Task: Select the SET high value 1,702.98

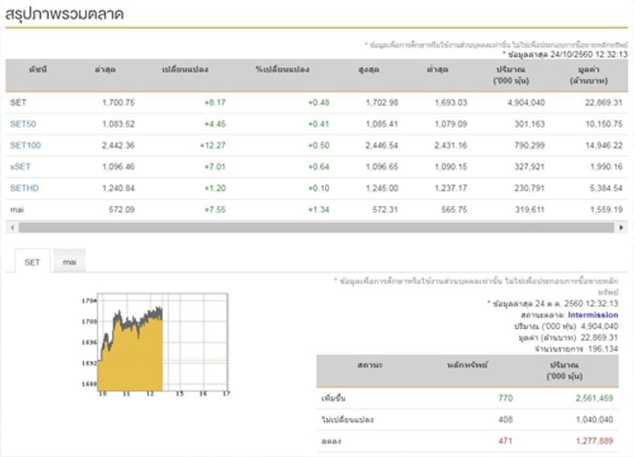Action: (381, 102)
